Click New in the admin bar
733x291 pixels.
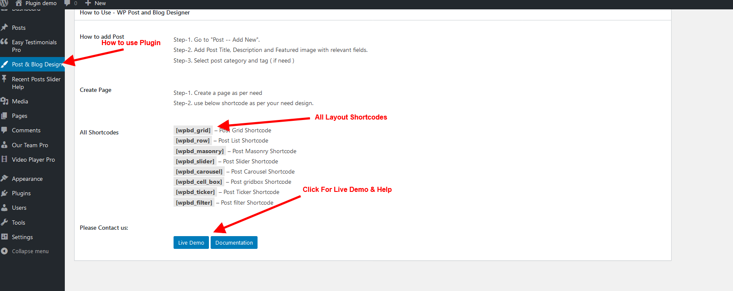tap(100, 3)
